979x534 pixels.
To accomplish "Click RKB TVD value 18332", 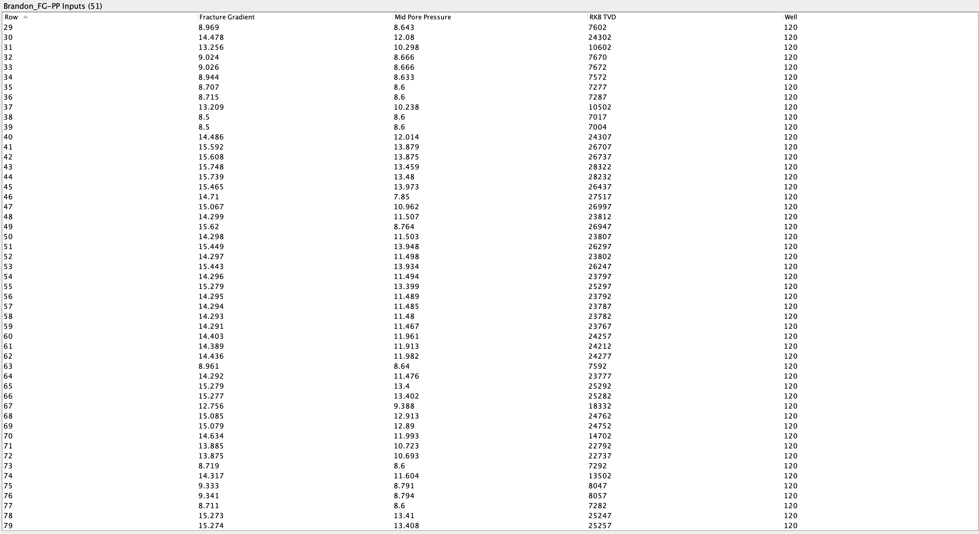I will pos(600,406).
